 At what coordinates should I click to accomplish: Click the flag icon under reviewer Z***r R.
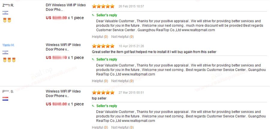[x=5, y=13]
